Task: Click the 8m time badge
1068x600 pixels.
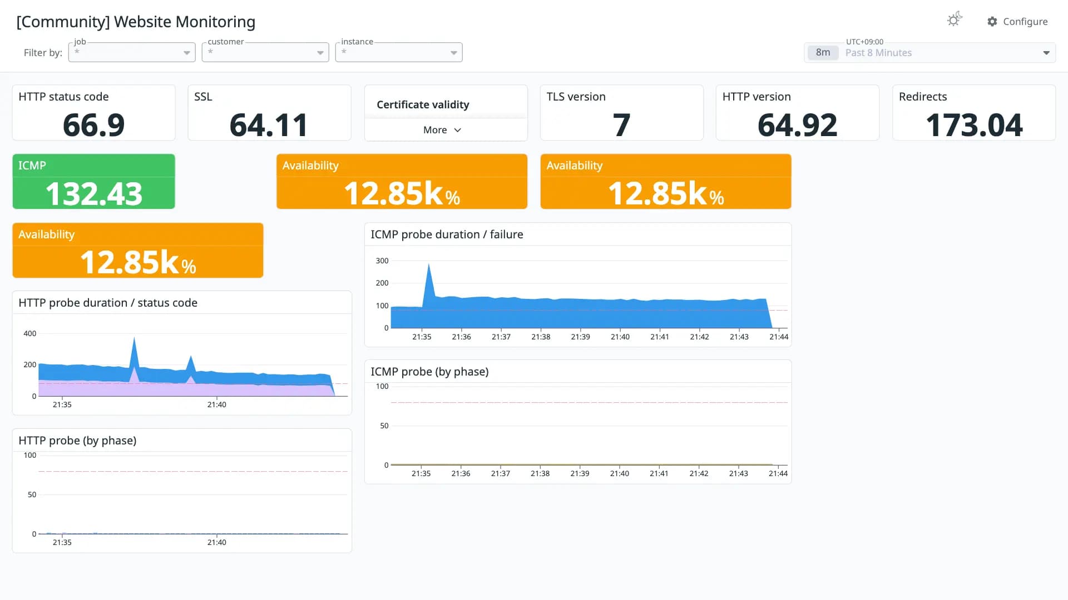Action: 823,53
